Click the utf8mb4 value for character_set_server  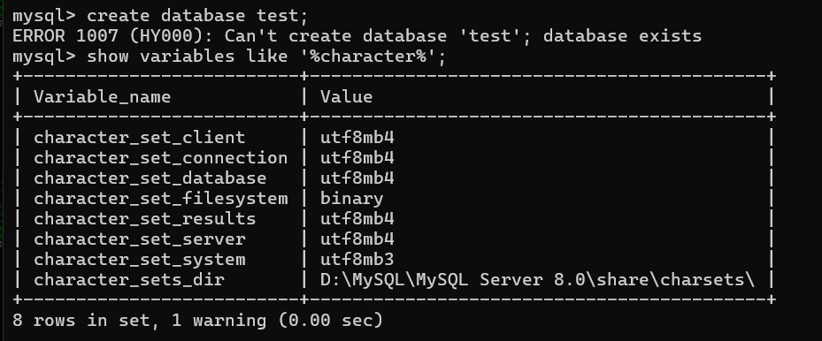pos(357,239)
